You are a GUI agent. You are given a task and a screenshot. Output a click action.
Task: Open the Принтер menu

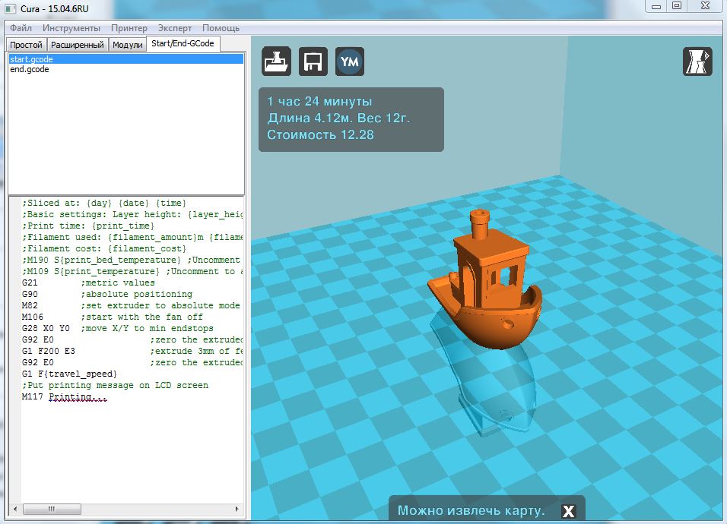(x=129, y=27)
